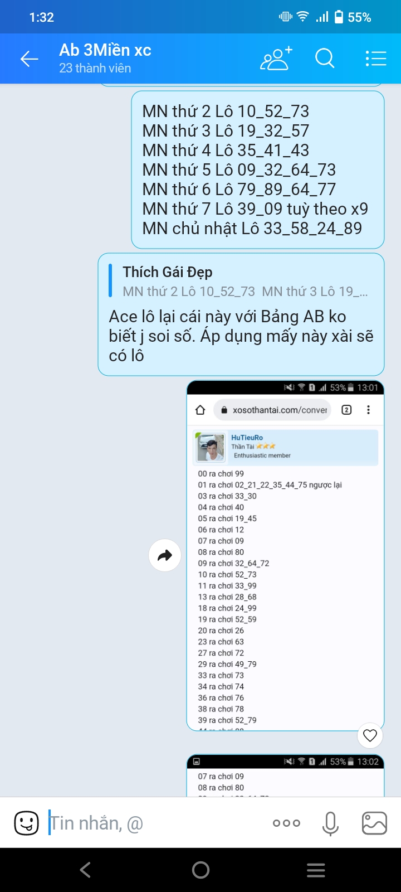
Task: Tap Android back navigation button
Action: click(x=85, y=870)
